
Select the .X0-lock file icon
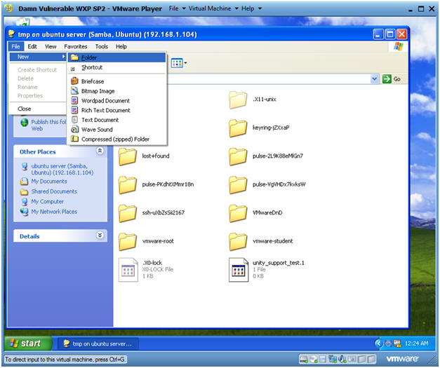tap(128, 270)
